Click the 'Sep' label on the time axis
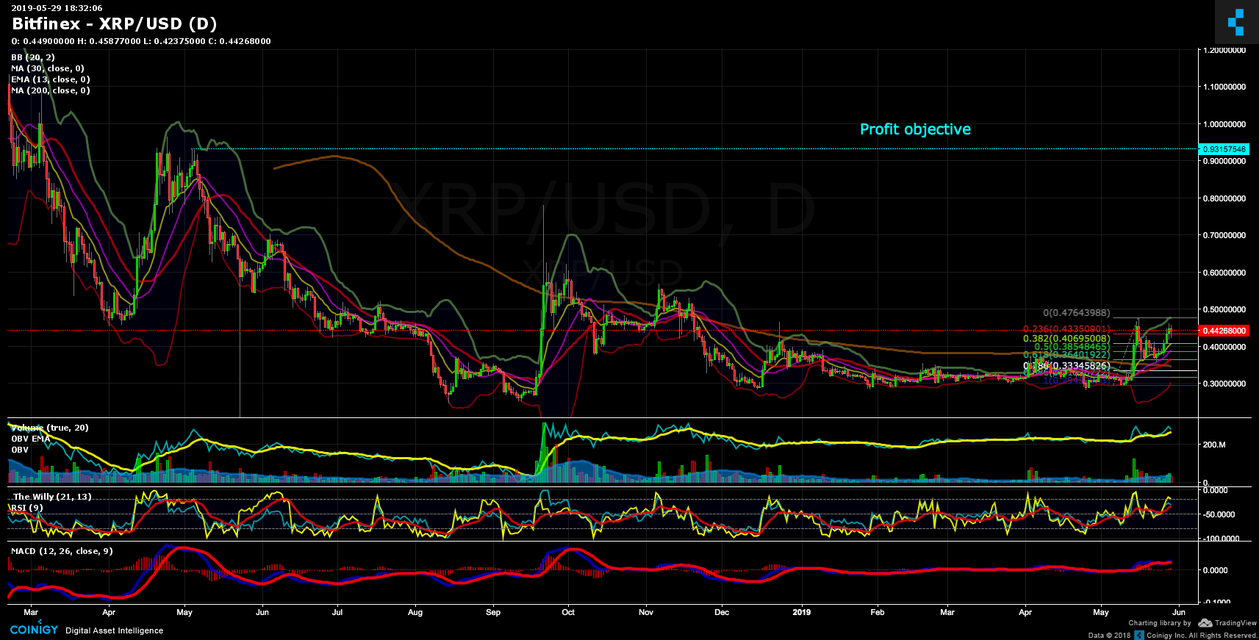 493,612
